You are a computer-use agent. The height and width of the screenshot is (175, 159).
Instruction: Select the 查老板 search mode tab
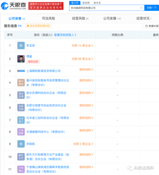click(86, 3)
